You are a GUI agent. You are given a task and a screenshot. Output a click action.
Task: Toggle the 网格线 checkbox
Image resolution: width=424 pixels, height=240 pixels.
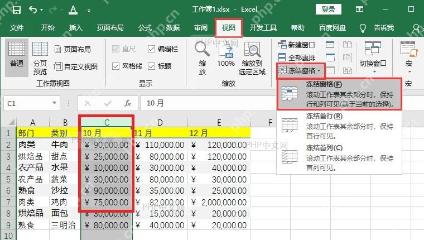[x=127, y=66]
